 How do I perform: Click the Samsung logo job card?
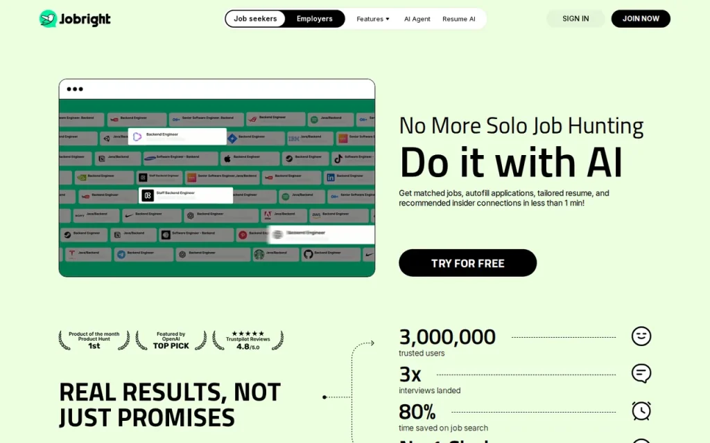181,159
